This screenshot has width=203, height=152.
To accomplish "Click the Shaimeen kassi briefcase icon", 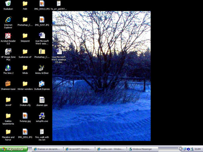I will click(8, 85).
